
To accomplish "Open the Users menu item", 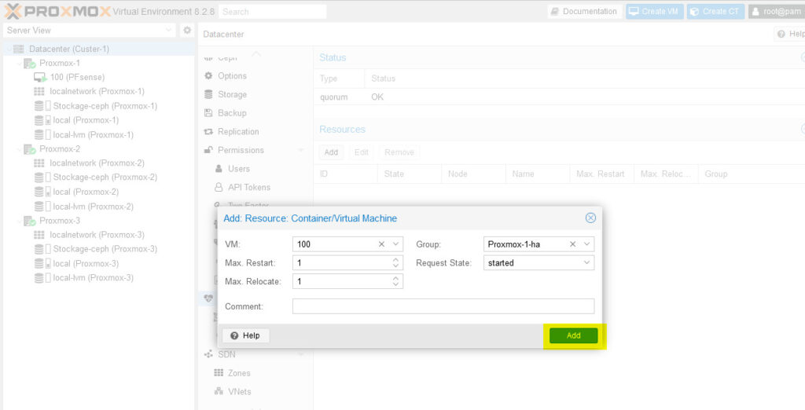I will (x=239, y=168).
